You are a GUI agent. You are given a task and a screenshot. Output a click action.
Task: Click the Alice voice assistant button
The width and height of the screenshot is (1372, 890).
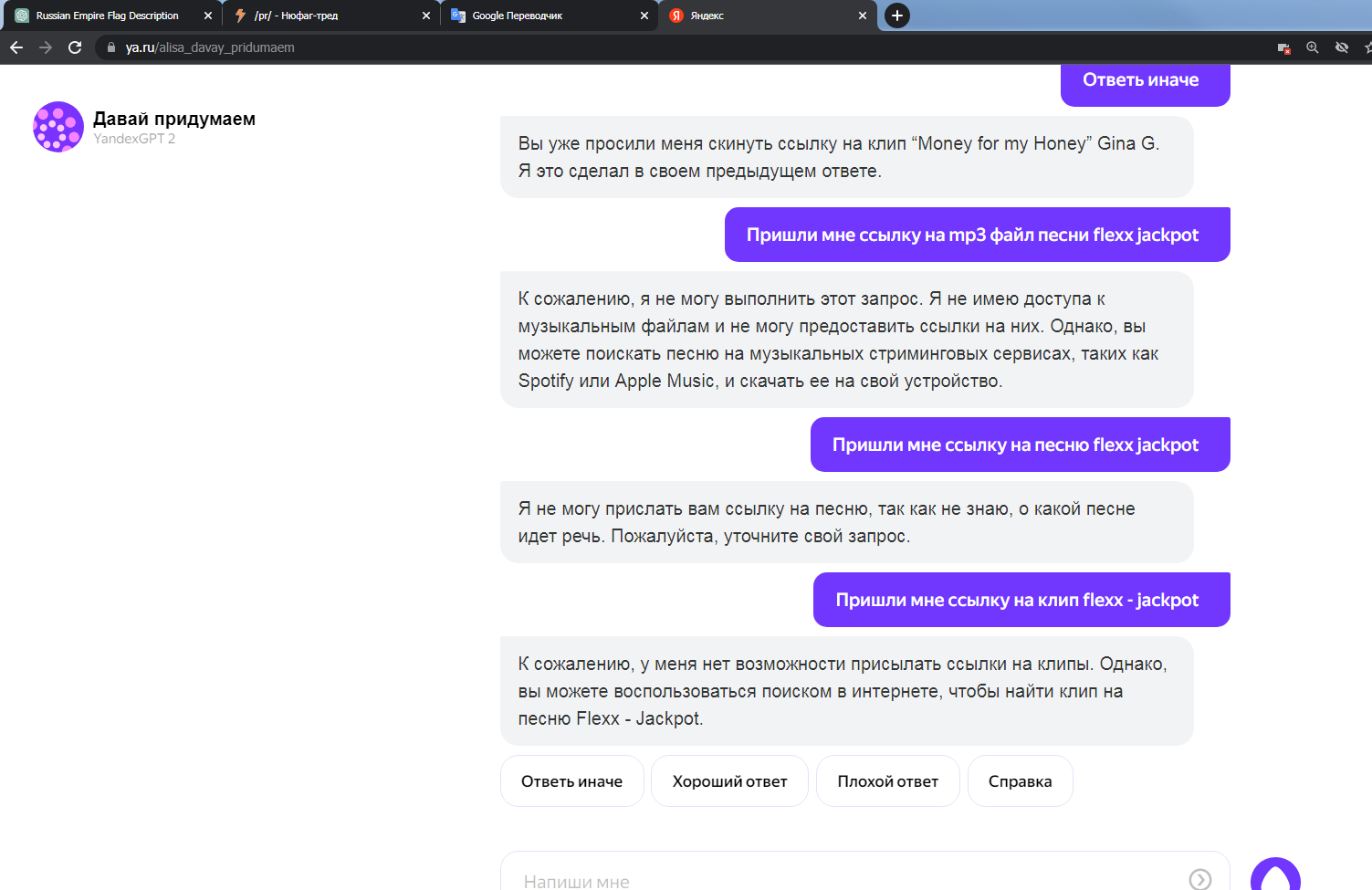[1275, 874]
